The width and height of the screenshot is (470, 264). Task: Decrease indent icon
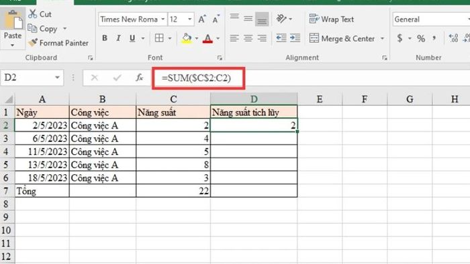(281, 38)
